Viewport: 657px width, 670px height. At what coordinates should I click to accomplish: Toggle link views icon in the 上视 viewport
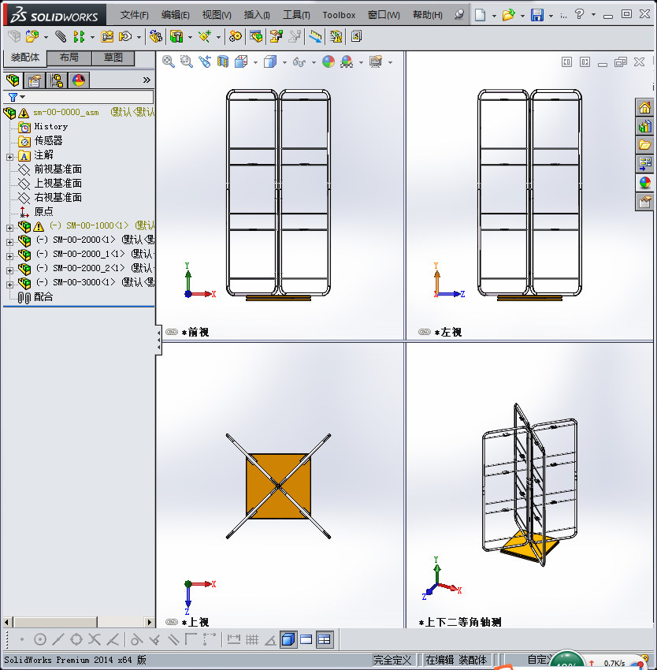click(x=172, y=622)
